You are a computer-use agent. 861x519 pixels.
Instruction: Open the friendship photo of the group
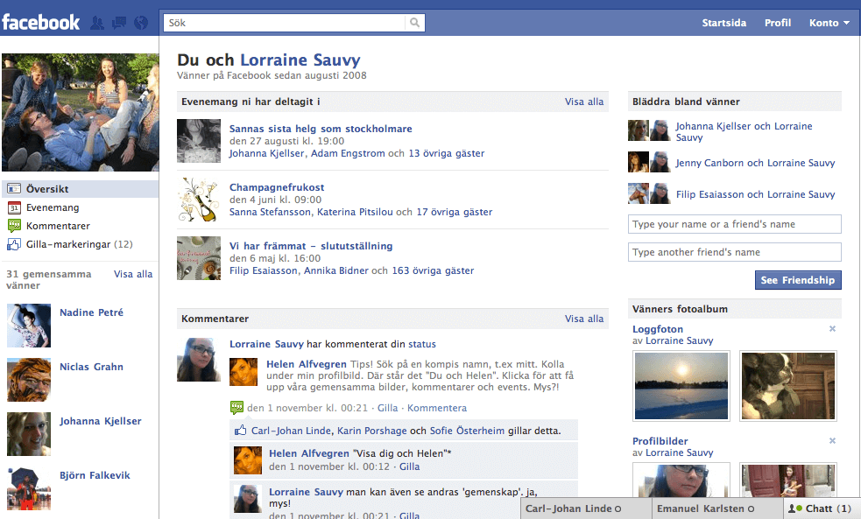(81, 113)
